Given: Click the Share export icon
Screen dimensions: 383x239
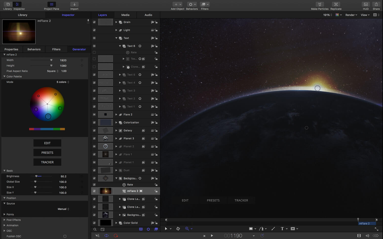Looking at the screenshot, I should 376,4.
